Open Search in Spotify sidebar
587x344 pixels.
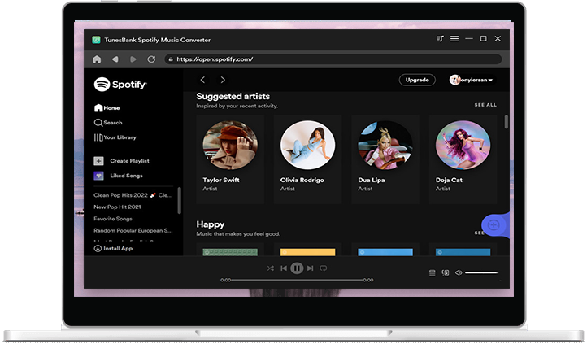(x=108, y=123)
